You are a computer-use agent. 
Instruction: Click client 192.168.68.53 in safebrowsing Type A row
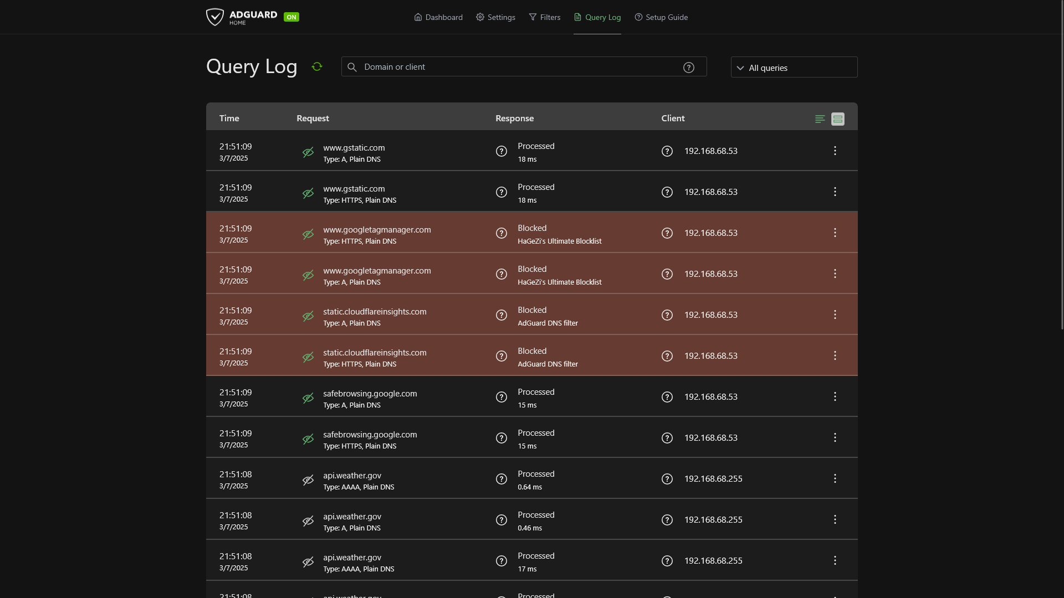click(x=710, y=397)
